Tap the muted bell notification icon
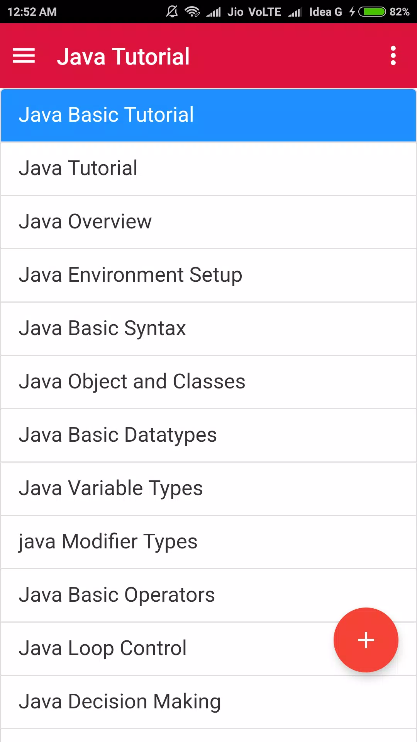The width and height of the screenshot is (417, 742). pyautogui.click(x=172, y=12)
